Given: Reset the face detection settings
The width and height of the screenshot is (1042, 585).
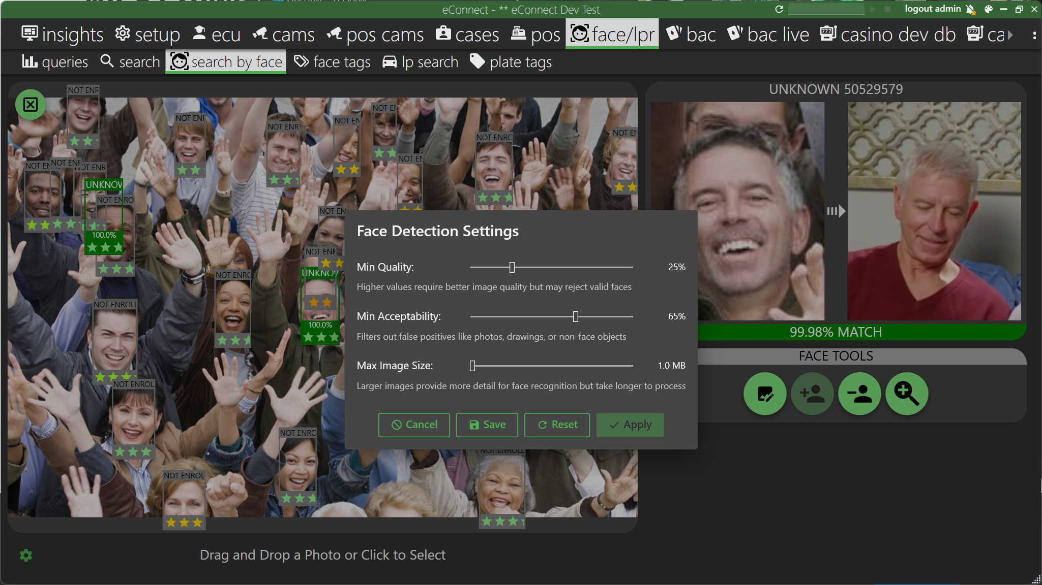Looking at the screenshot, I should [x=557, y=425].
